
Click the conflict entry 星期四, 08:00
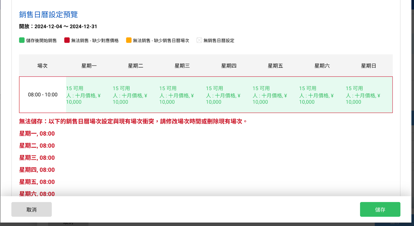[x=37, y=170]
